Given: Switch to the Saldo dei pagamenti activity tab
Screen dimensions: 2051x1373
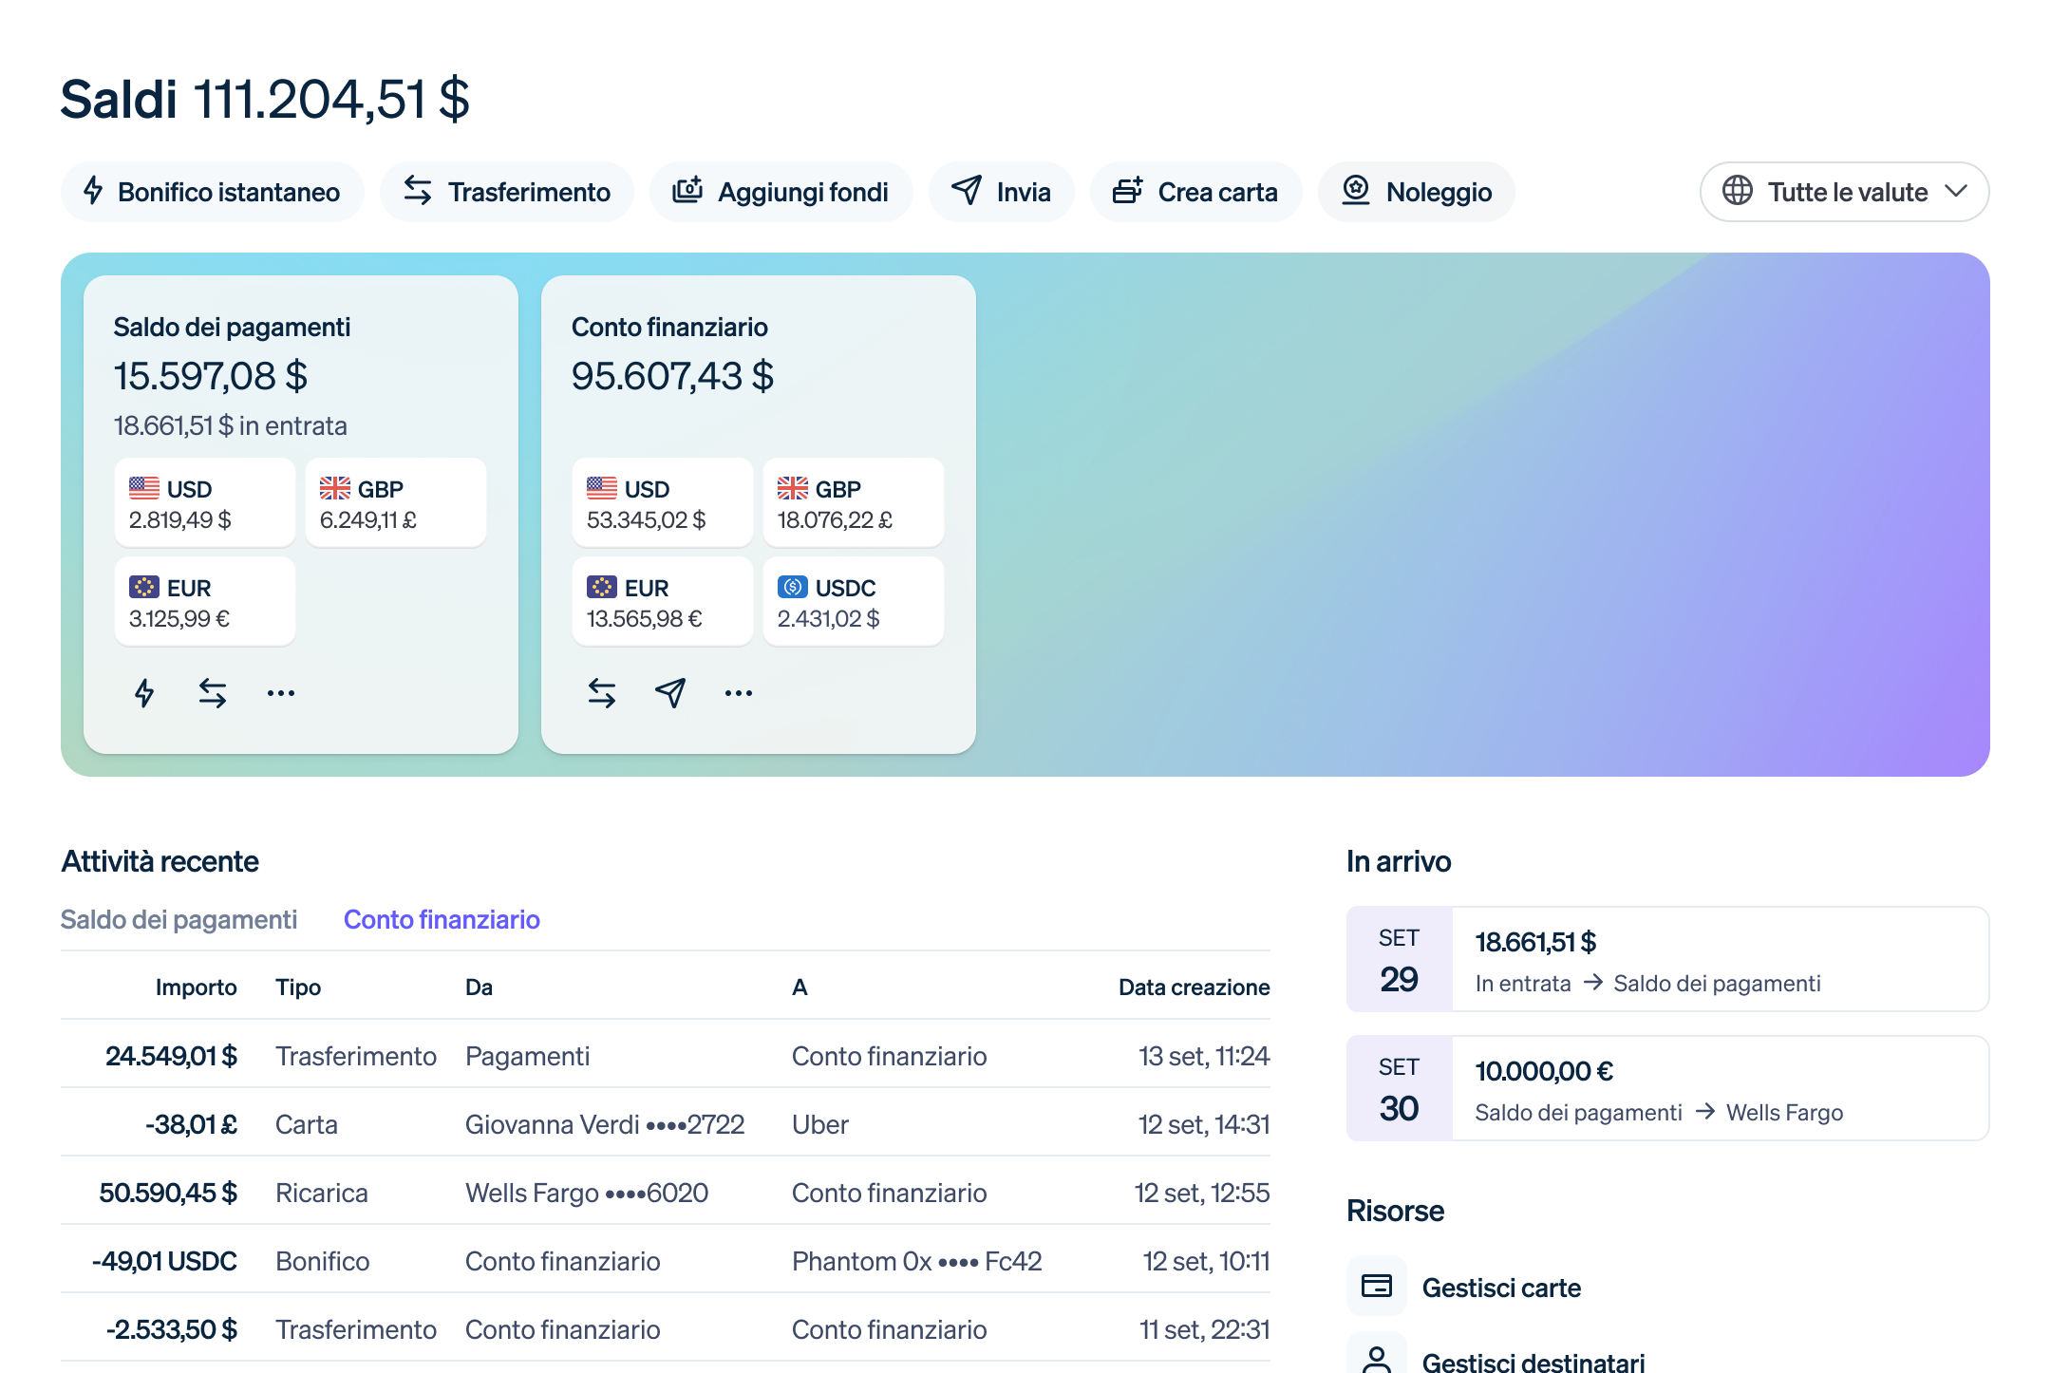Looking at the screenshot, I should tap(179, 919).
